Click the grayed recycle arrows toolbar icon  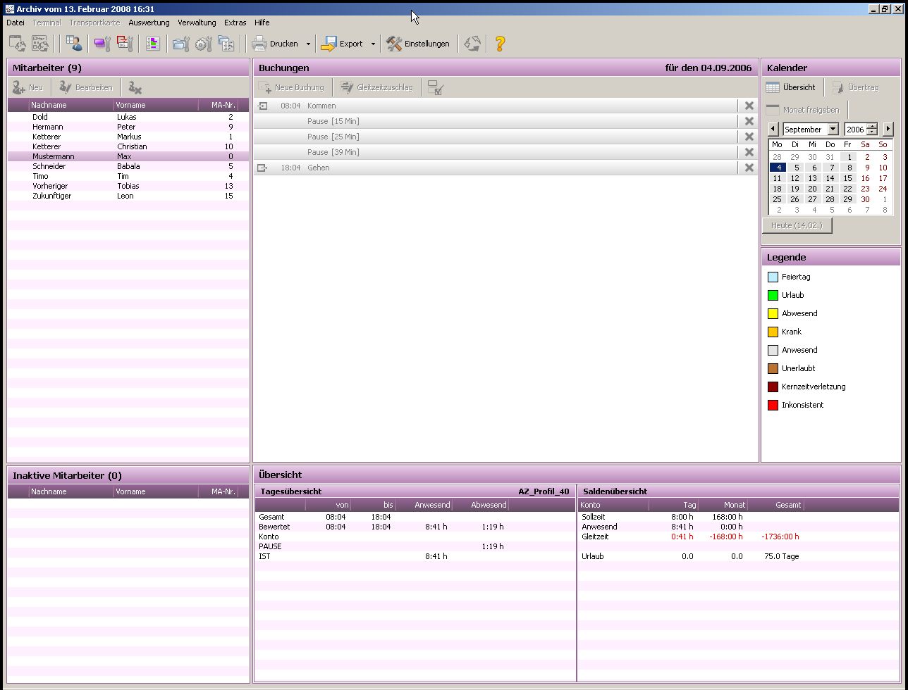pyautogui.click(x=472, y=44)
